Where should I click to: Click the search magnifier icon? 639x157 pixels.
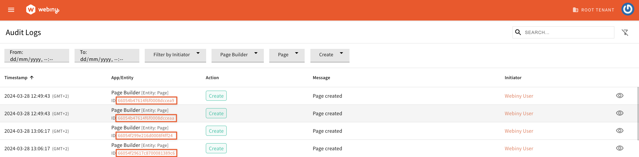518,32
